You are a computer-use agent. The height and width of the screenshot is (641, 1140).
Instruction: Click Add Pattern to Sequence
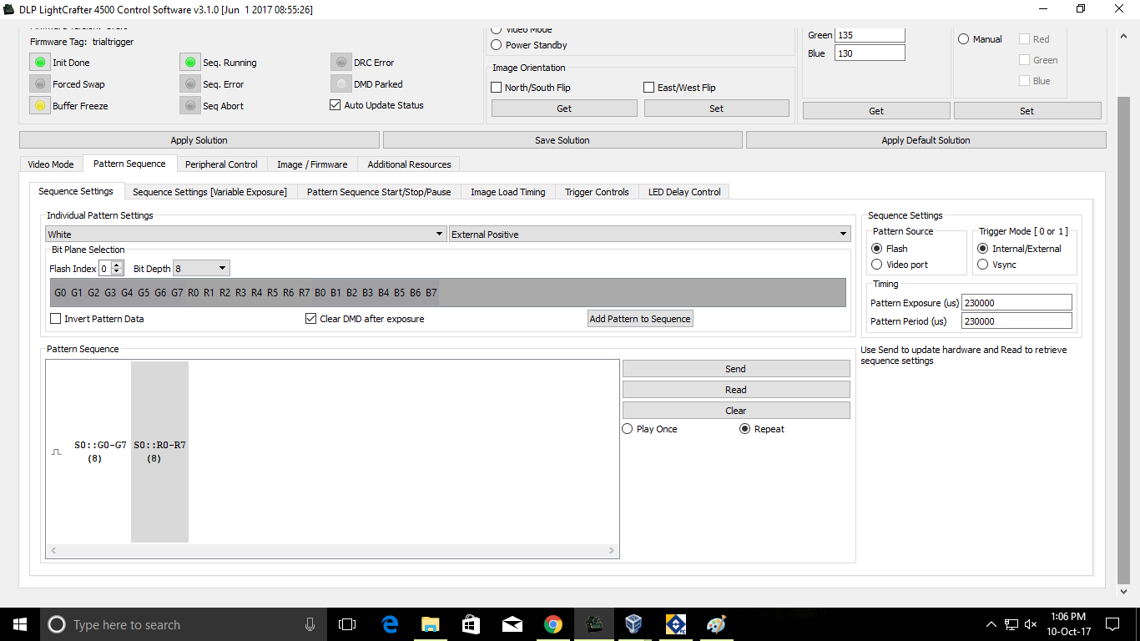[x=640, y=319]
